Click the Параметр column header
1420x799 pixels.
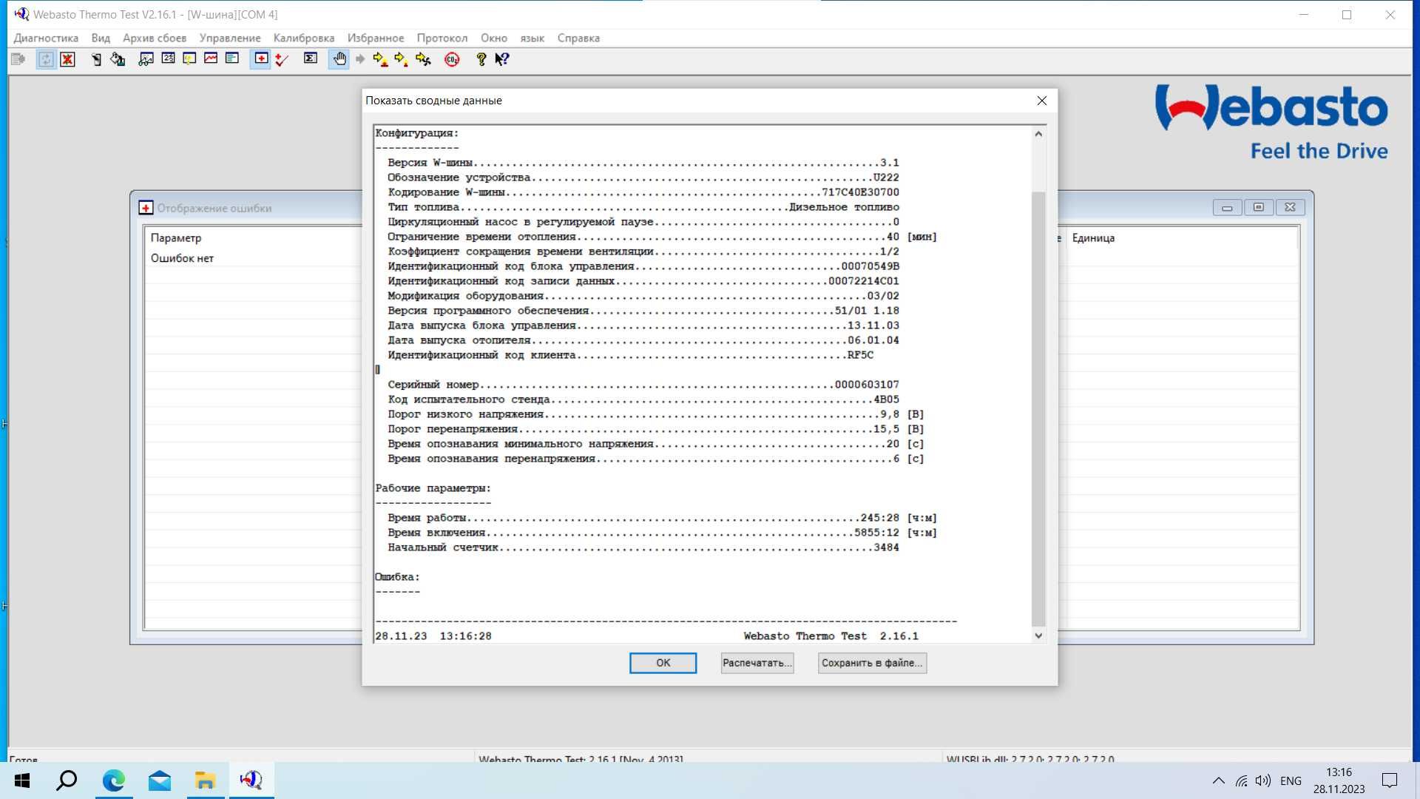click(176, 237)
